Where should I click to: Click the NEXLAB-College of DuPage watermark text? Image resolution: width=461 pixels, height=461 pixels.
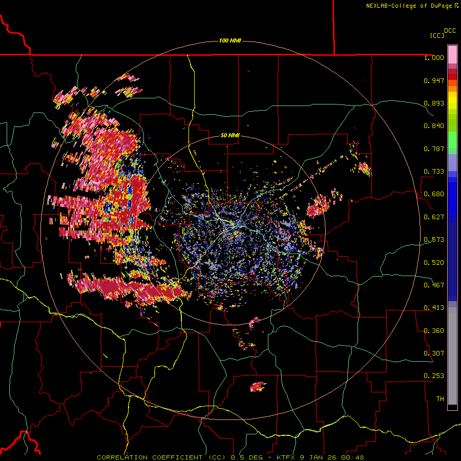click(412, 6)
